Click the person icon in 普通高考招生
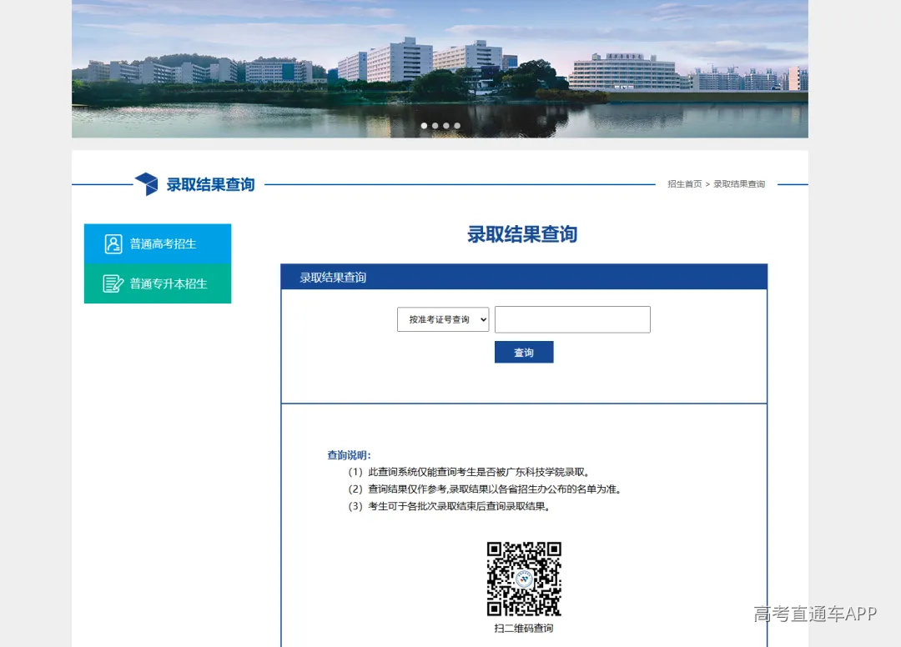Image resolution: width=901 pixels, height=647 pixels. (x=113, y=244)
